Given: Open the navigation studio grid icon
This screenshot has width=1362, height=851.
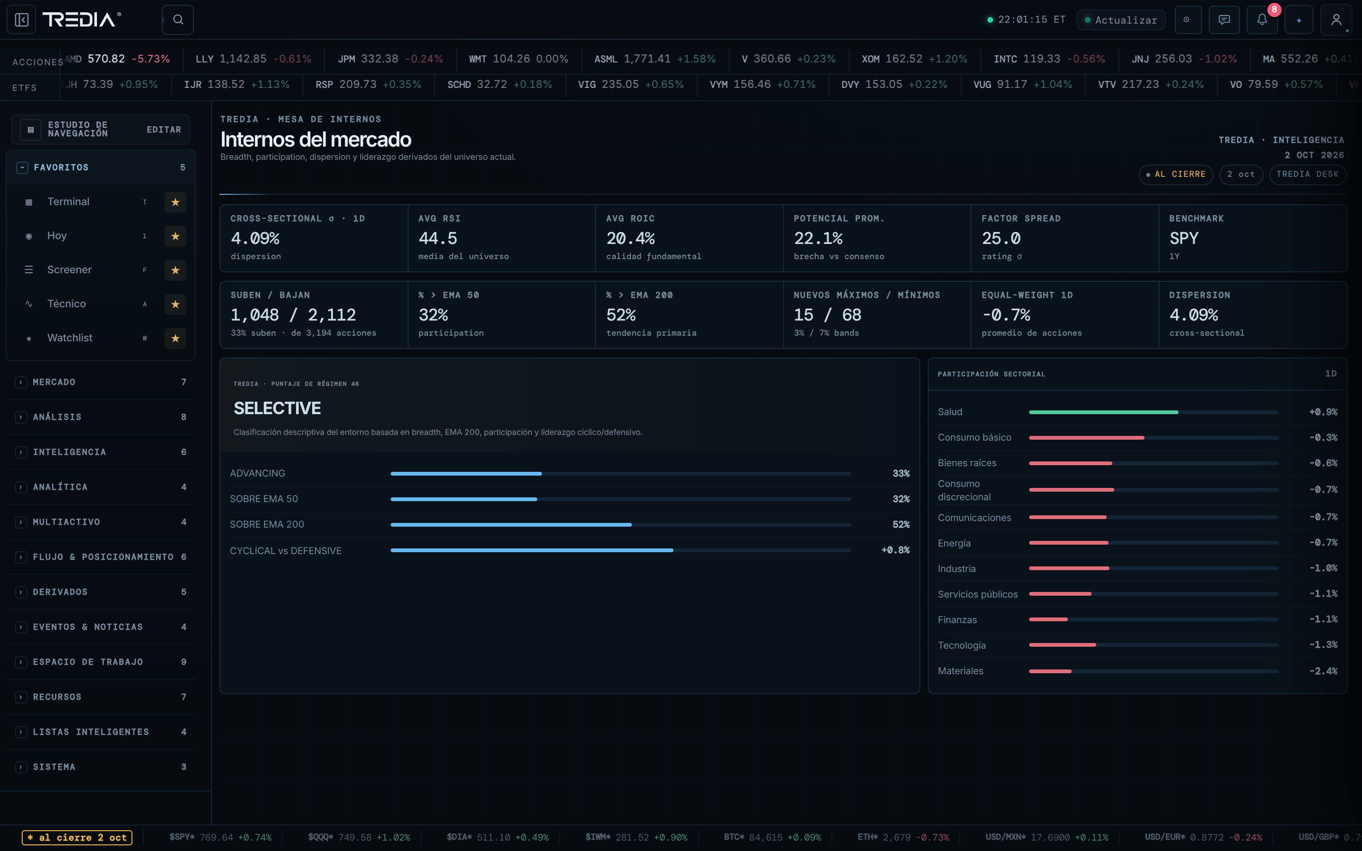Looking at the screenshot, I should click(x=30, y=130).
